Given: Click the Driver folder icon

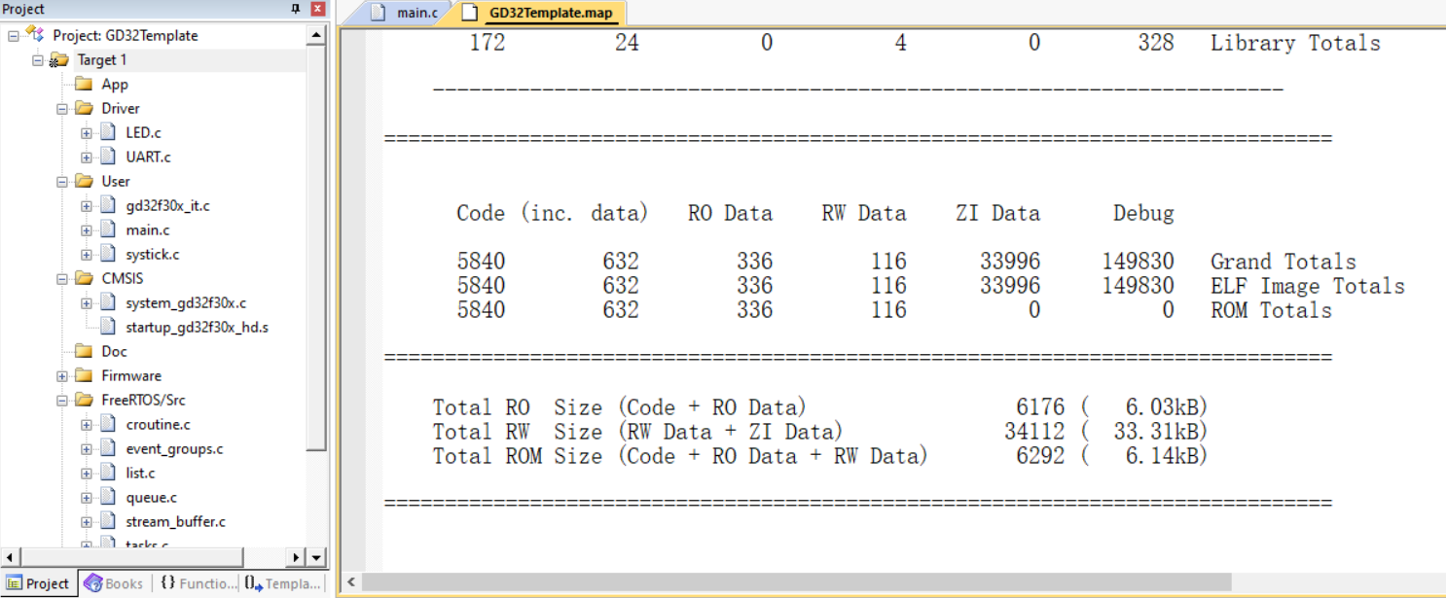Looking at the screenshot, I should [x=84, y=108].
